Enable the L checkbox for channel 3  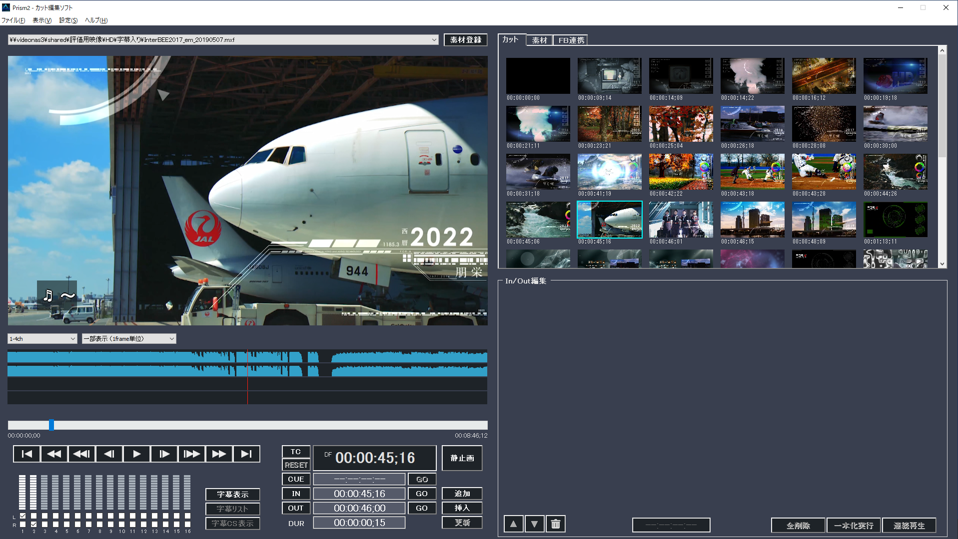[44, 516]
